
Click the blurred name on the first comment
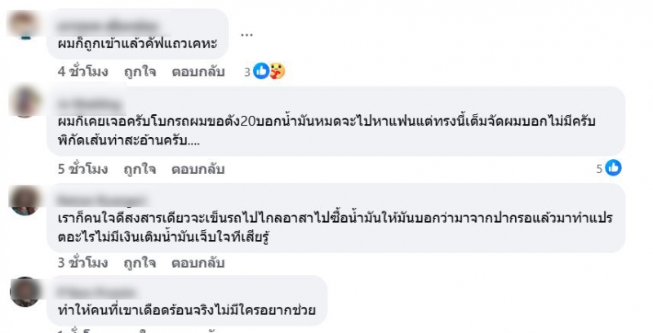click(98, 20)
